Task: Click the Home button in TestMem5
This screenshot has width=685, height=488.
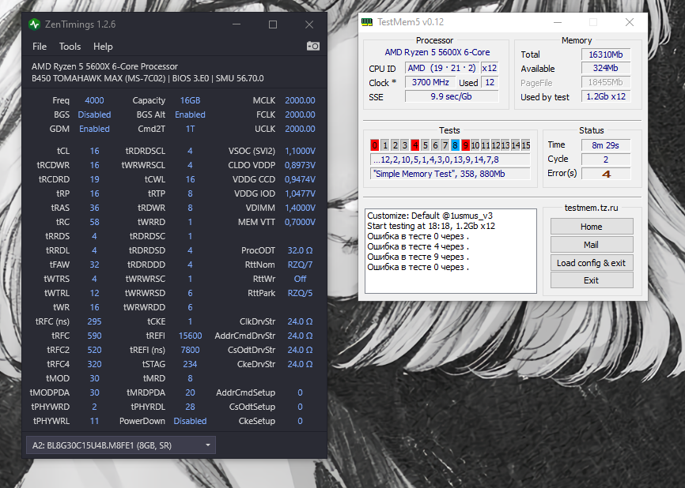Action: [x=592, y=227]
